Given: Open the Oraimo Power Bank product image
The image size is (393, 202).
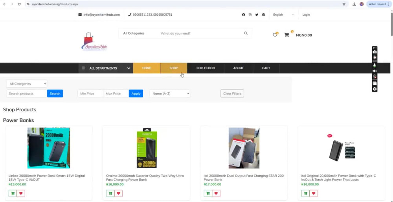Looking at the screenshot, I should pos(147,148).
